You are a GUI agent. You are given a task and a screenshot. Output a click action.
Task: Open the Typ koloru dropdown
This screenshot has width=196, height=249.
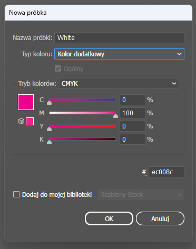(119, 54)
